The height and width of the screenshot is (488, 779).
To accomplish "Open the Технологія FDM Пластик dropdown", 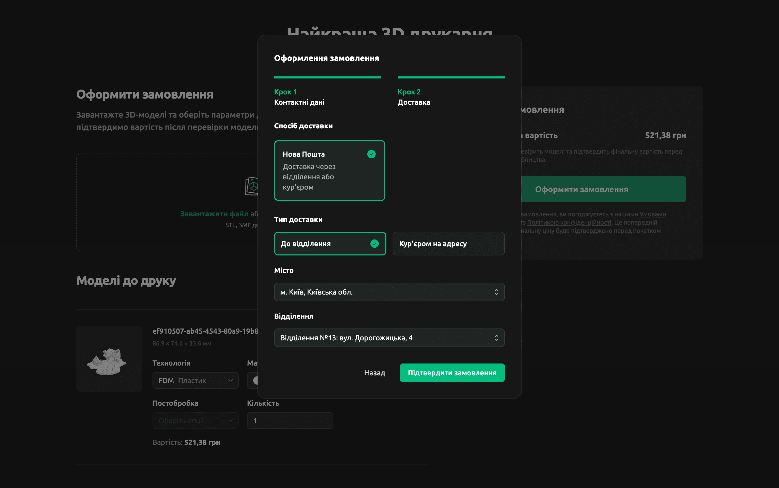I will click(195, 380).
